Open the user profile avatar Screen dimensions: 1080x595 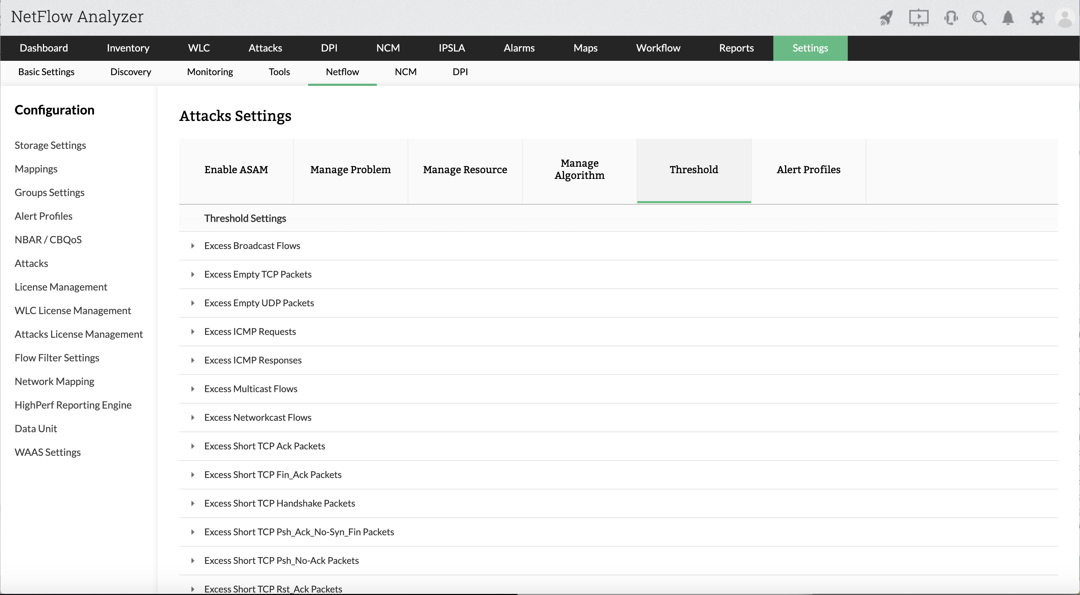1065,18
